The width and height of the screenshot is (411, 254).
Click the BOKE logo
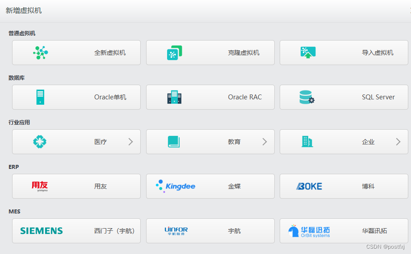tap(309, 186)
